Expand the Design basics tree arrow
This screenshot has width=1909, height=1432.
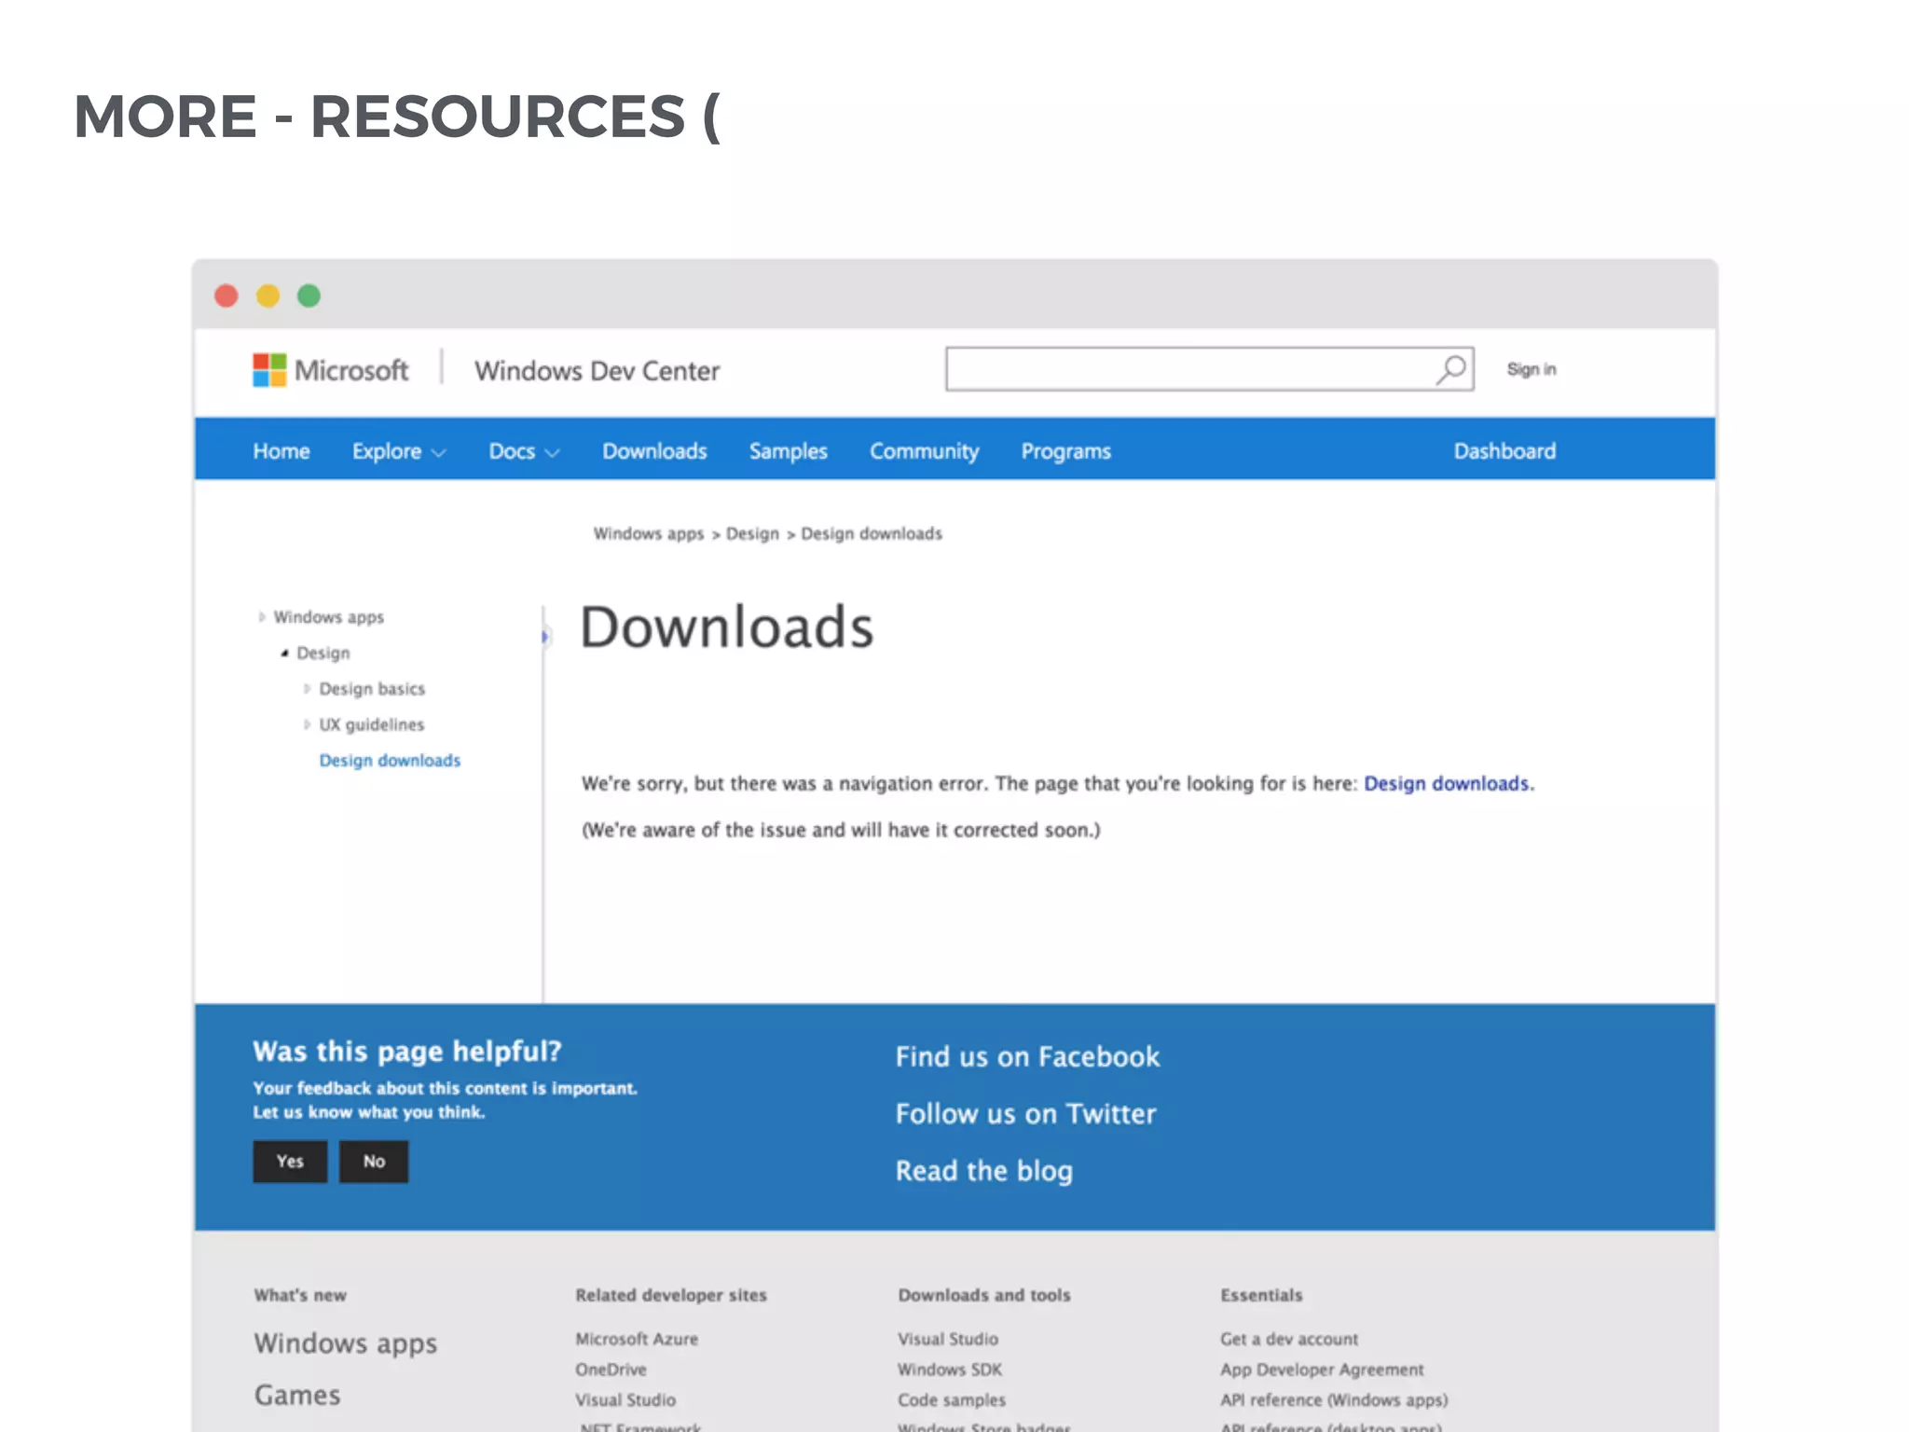tap(307, 688)
